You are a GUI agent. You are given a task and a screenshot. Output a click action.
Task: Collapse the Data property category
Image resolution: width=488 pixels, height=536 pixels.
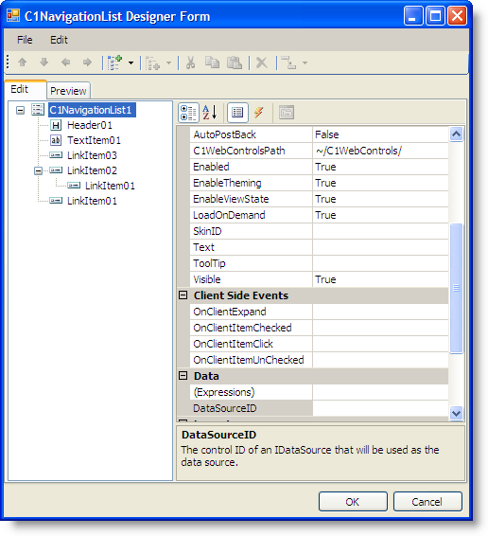tap(183, 376)
